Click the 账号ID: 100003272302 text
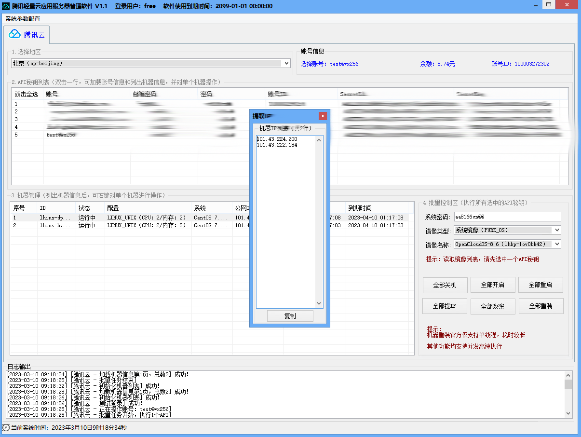 pyautogui.click(x=520, y=64)
